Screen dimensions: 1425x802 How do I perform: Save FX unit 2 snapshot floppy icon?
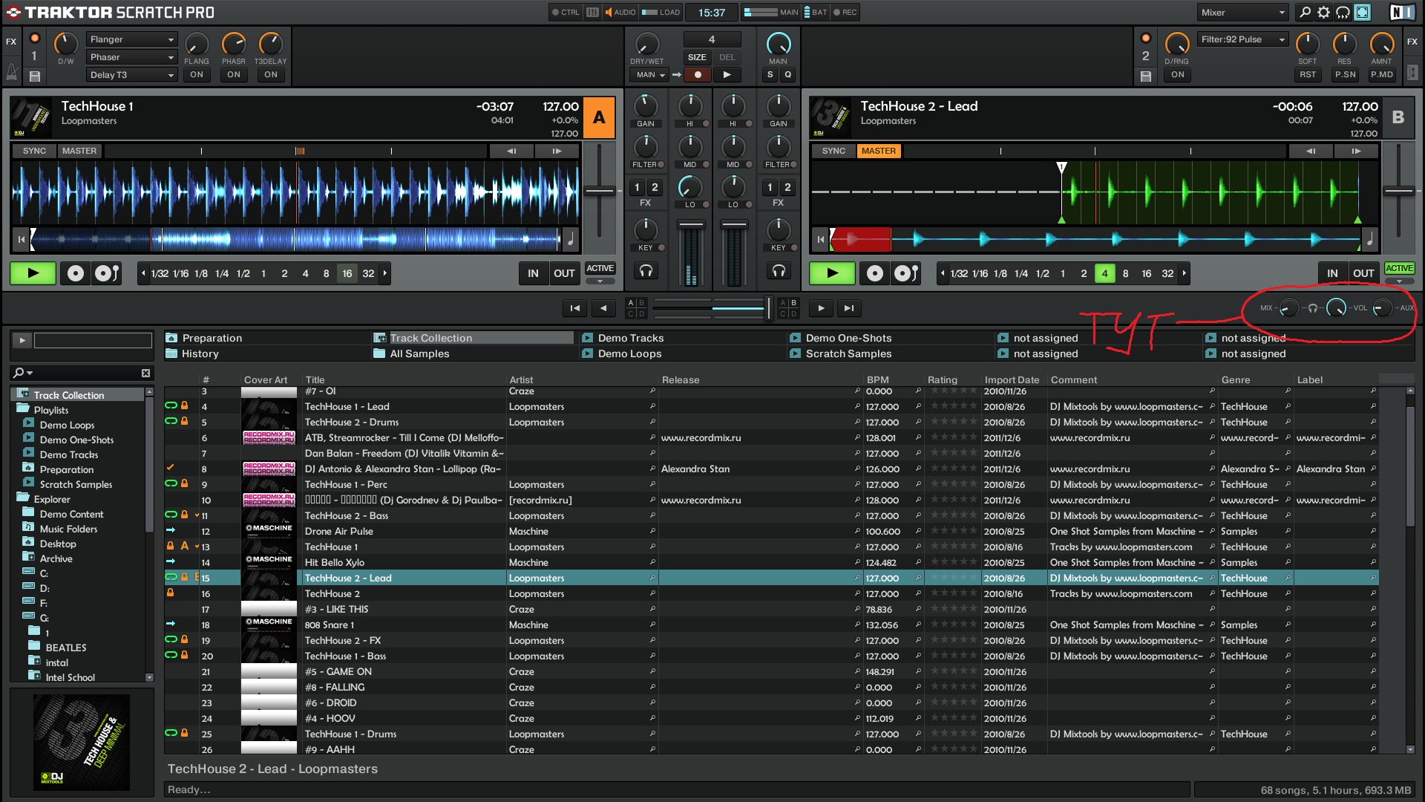[1145, 76]
